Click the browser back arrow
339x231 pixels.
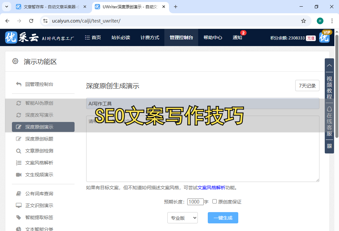[x=7, y=21]
